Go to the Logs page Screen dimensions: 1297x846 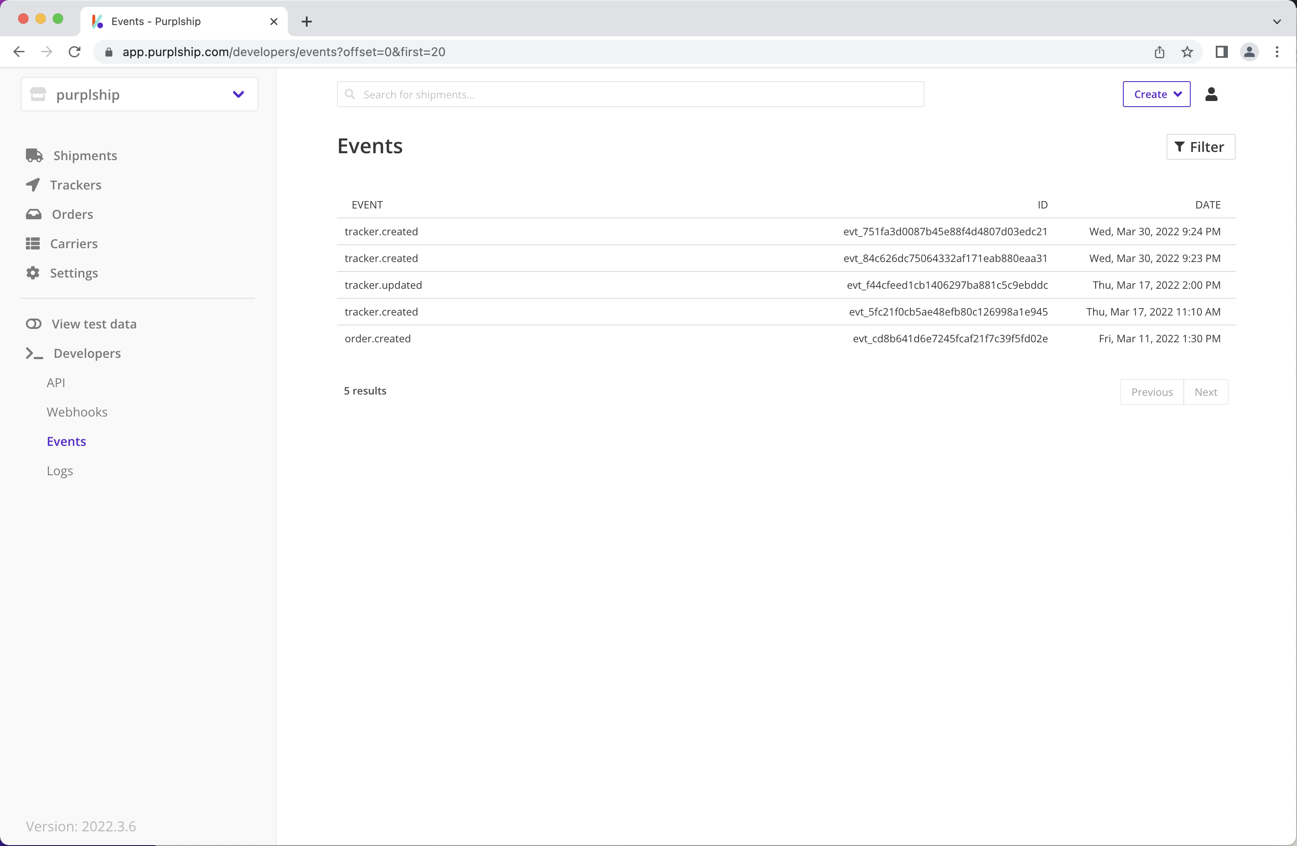click(60, 471)
